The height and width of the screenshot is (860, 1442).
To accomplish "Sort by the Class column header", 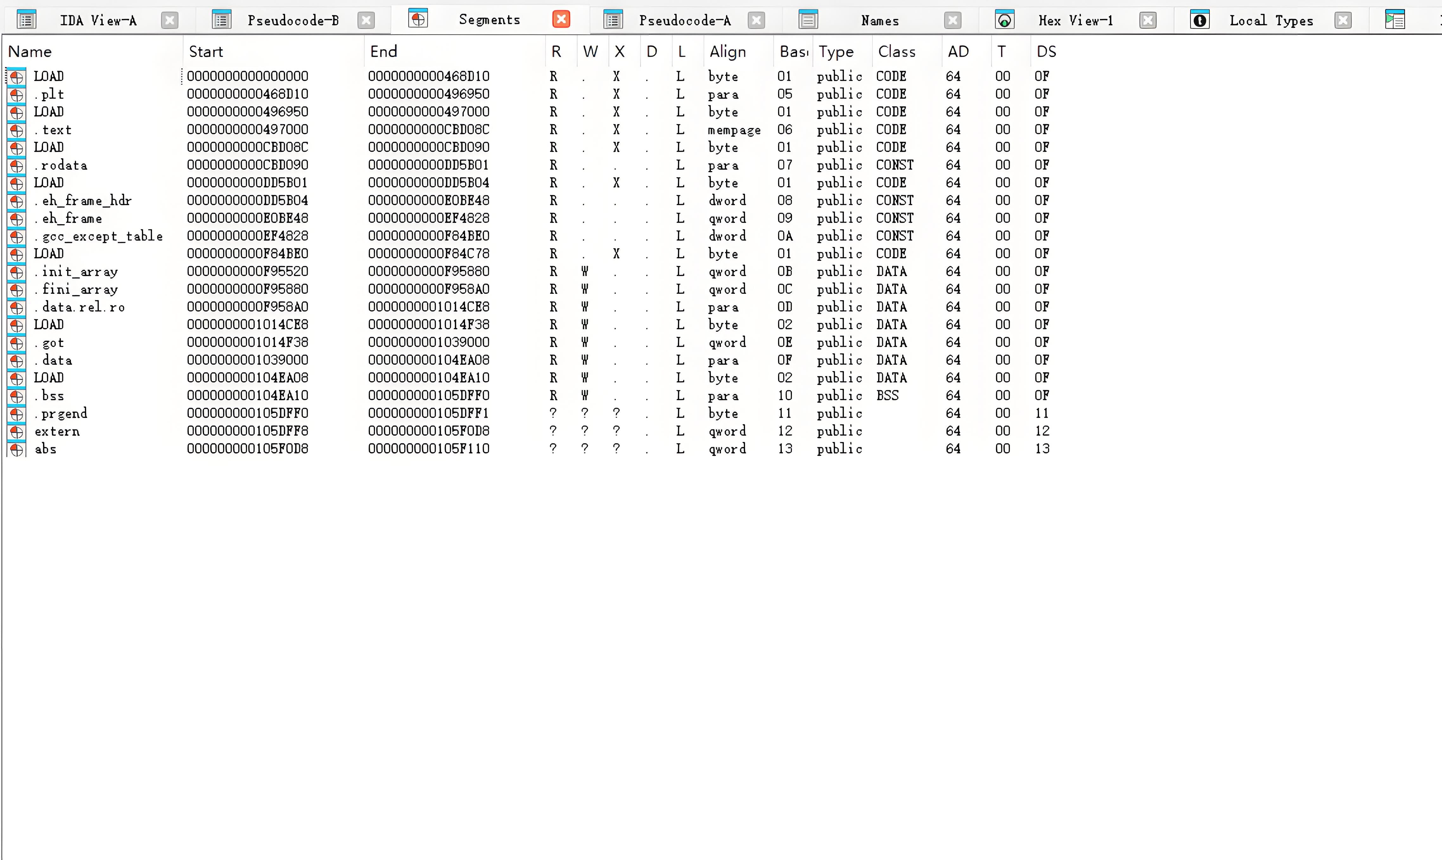I will click(x=907, y=52).
